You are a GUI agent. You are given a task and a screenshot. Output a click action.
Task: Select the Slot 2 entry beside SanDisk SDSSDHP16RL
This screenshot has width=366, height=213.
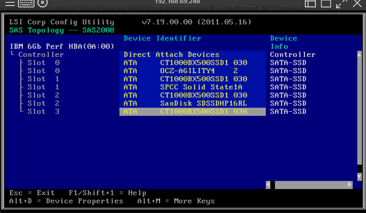pyautogui.click(x=43, y=103)
